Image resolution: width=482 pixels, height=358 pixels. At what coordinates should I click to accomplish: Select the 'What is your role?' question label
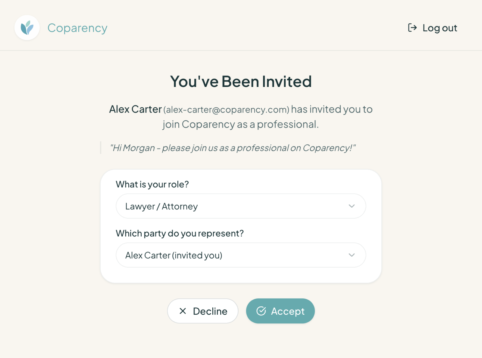(152, 184)
